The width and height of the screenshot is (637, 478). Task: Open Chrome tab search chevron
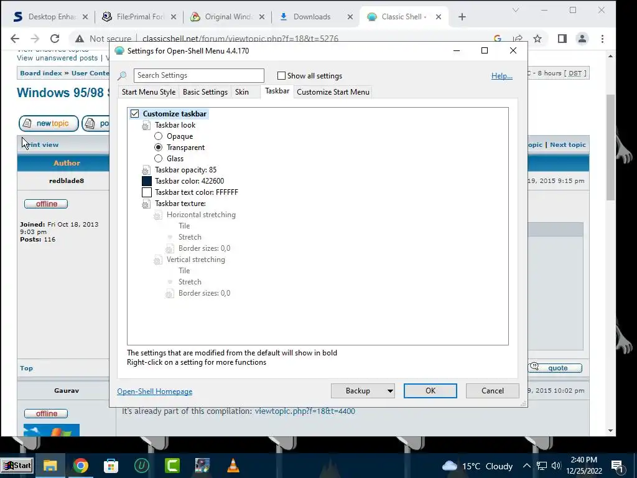point(516,10)
